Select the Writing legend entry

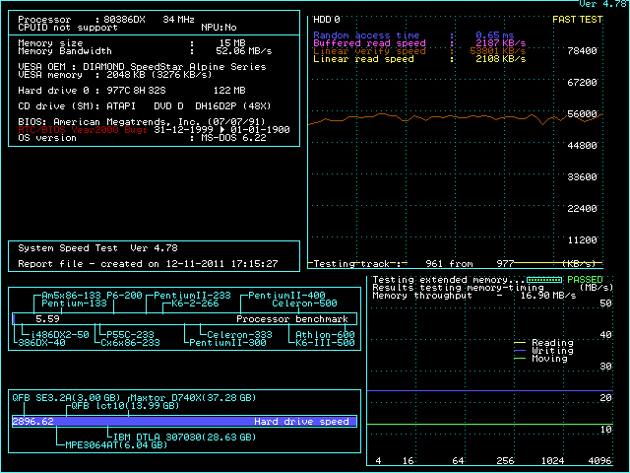[551, 351]
